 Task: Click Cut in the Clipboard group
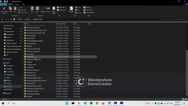click(20, 7)
